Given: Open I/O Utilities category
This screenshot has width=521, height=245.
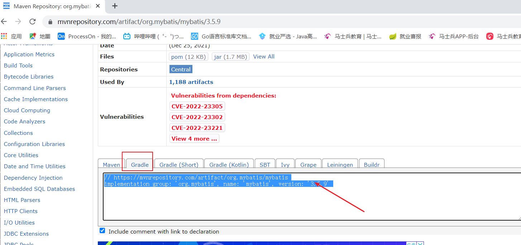Looking at the screenshot, I should click(x=19, y=223).
